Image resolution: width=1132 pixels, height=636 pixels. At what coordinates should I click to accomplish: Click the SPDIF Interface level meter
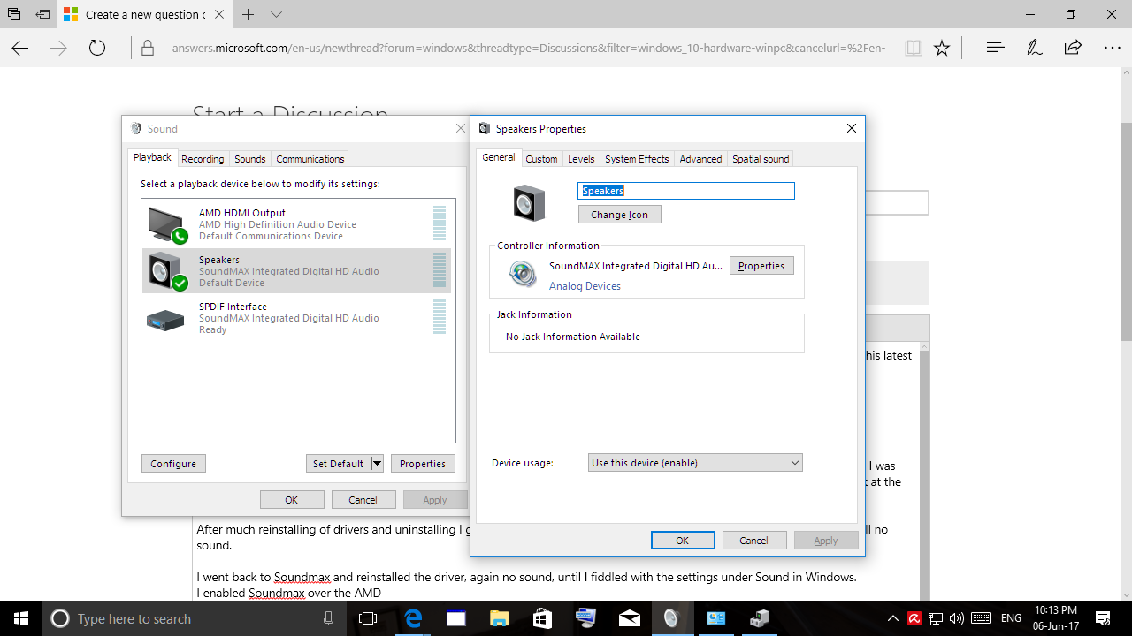(440, 317)
